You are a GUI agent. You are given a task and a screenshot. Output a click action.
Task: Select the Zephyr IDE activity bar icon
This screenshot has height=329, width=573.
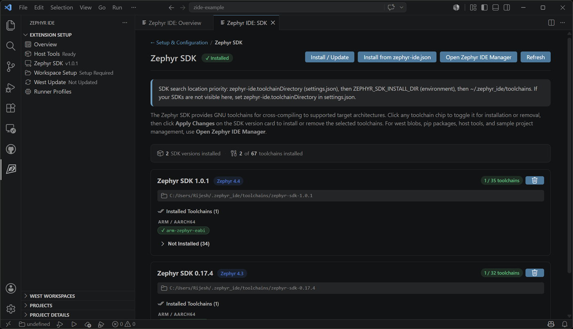tap(11, 169)
